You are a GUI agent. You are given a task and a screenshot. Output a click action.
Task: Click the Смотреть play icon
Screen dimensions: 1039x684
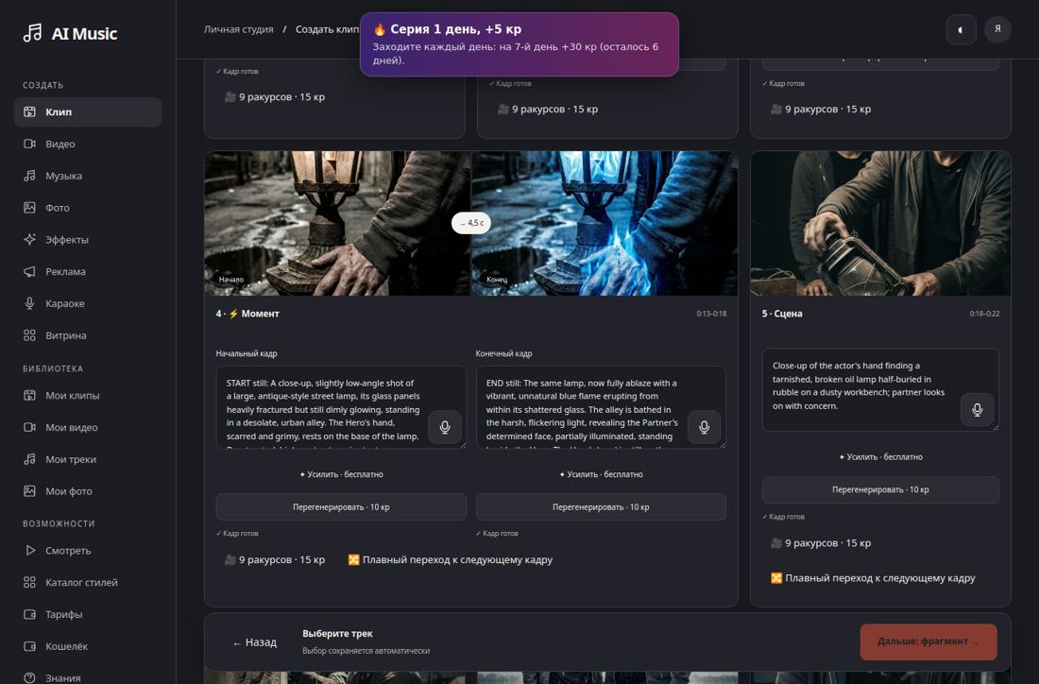(x=30, y=550)
